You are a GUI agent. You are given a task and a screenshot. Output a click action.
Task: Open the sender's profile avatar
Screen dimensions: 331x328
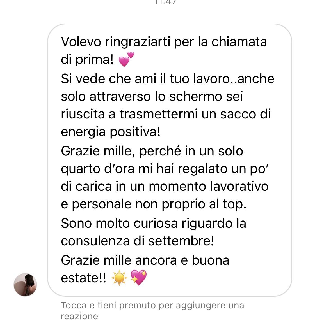tap(25, 285)
